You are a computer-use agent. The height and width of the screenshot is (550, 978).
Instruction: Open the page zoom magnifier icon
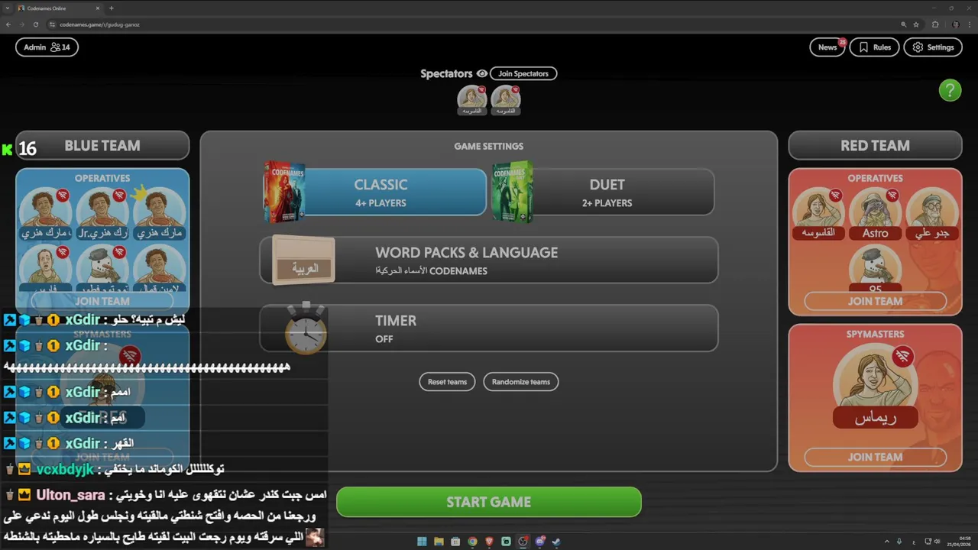[x=905, y=24]
